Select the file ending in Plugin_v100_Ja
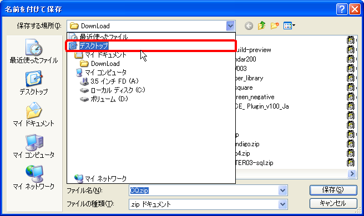The height and width of the screenshot is (216, 364). [262, 106]
